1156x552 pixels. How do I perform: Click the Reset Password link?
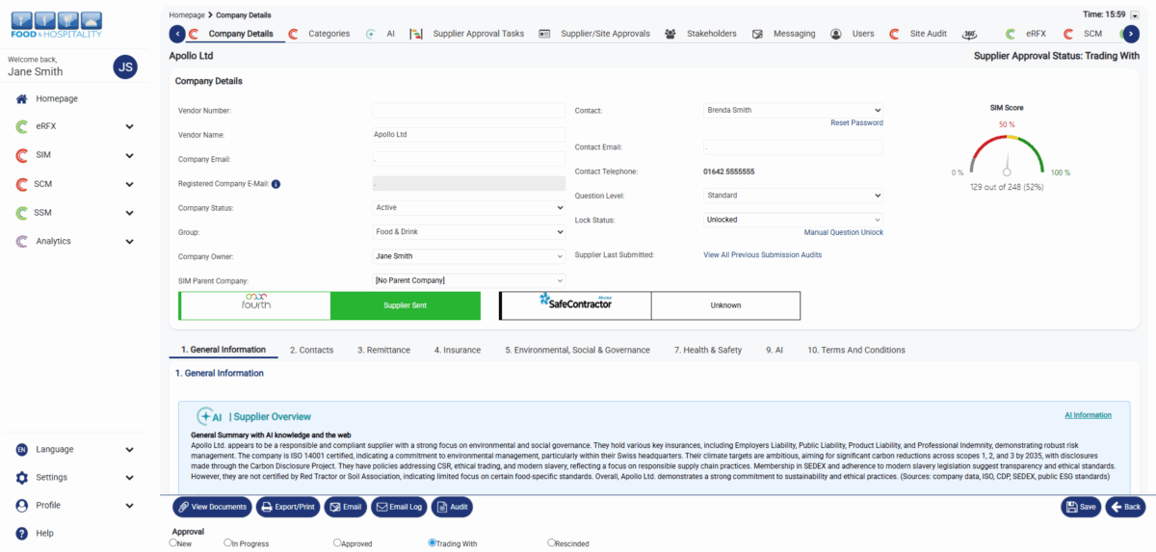856,123
